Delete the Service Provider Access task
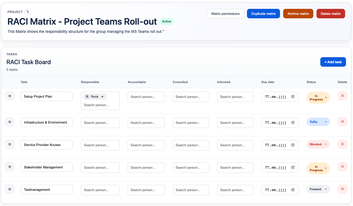This screenshot has width=353, height=206. click(x=342, y=144)
